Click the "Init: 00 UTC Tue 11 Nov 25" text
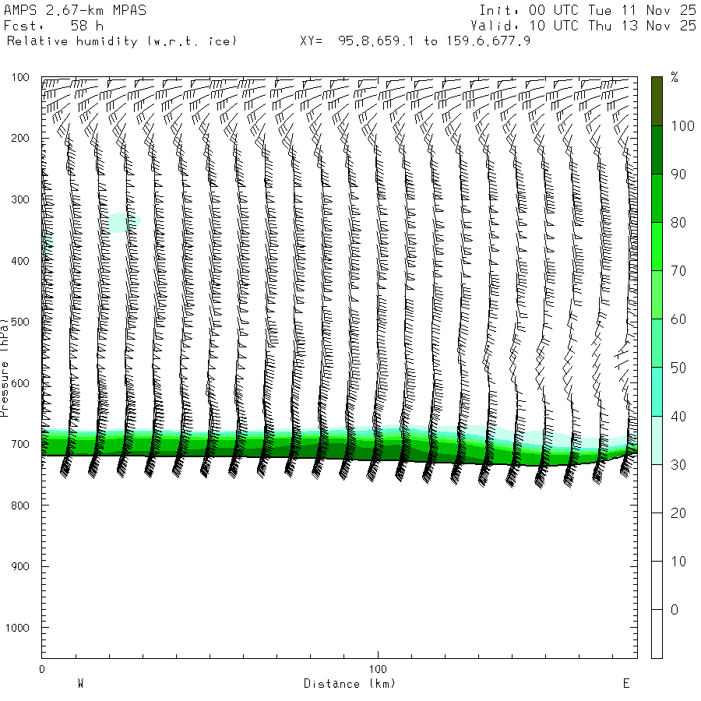The height and width of the screenshot is (701, 701). point(587,10)
